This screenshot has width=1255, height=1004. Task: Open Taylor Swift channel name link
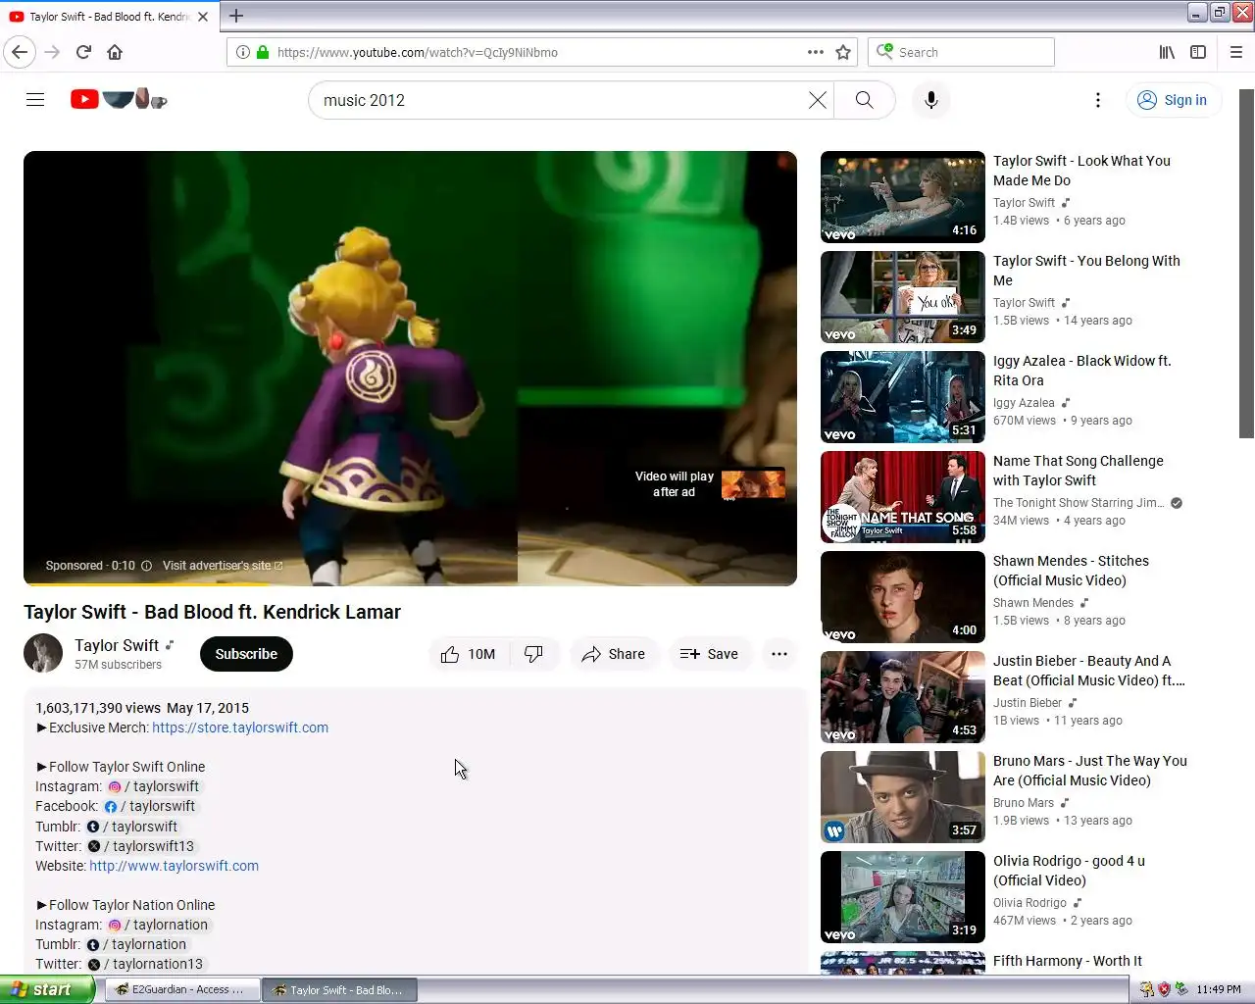point(117,645)
